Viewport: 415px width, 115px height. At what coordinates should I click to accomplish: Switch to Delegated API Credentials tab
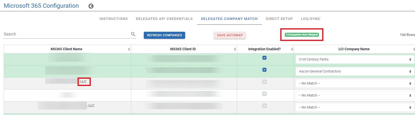[164, 19]
